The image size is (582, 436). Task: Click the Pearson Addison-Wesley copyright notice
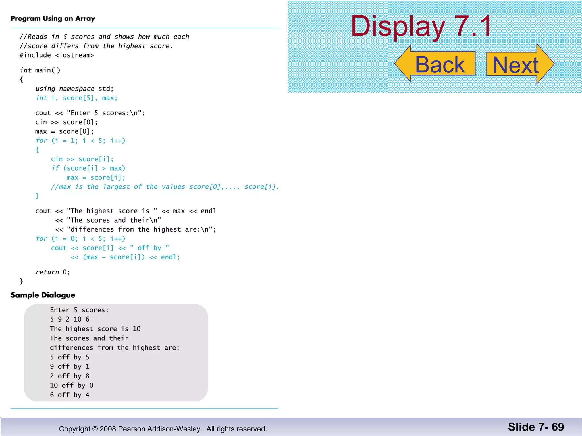[163, 429]
